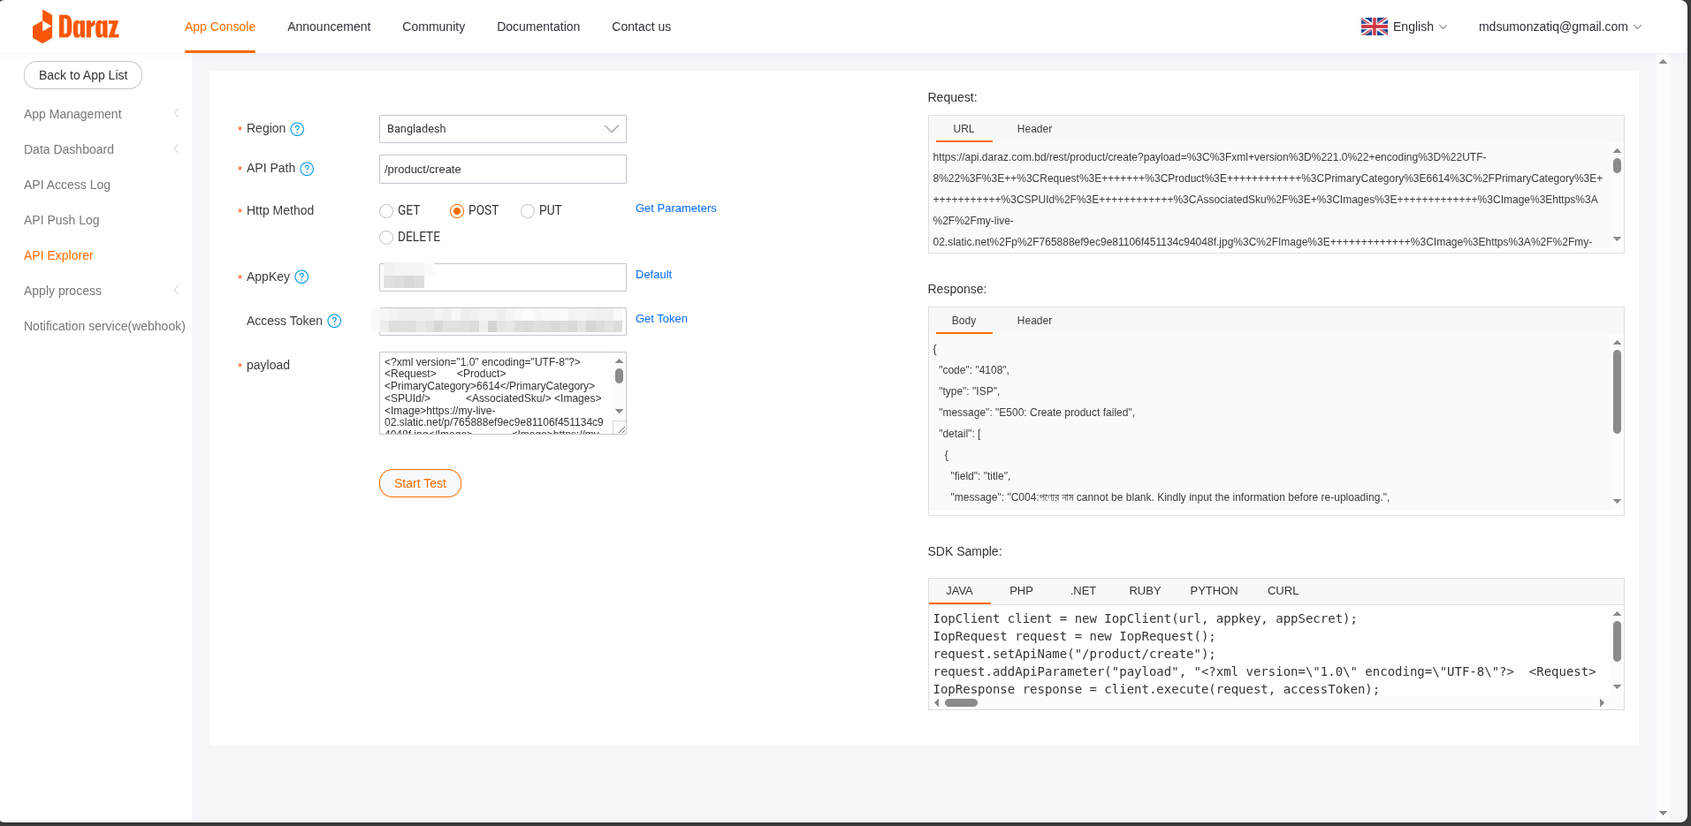The image size is (1691, 826).
Task: Click the Start Test button
Action: (x=420, y=483)
